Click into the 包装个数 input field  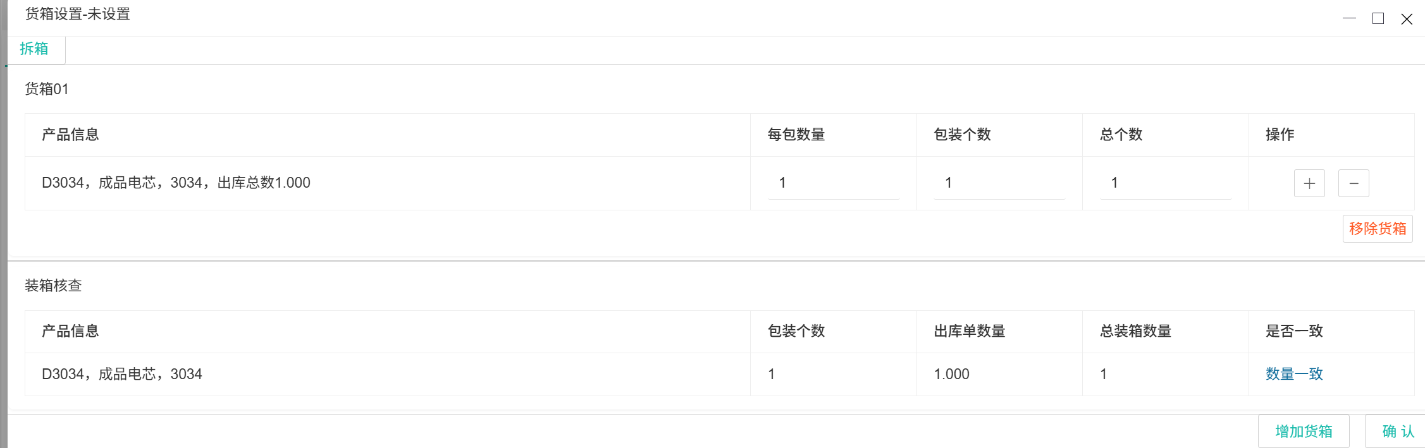pos(999,183)
